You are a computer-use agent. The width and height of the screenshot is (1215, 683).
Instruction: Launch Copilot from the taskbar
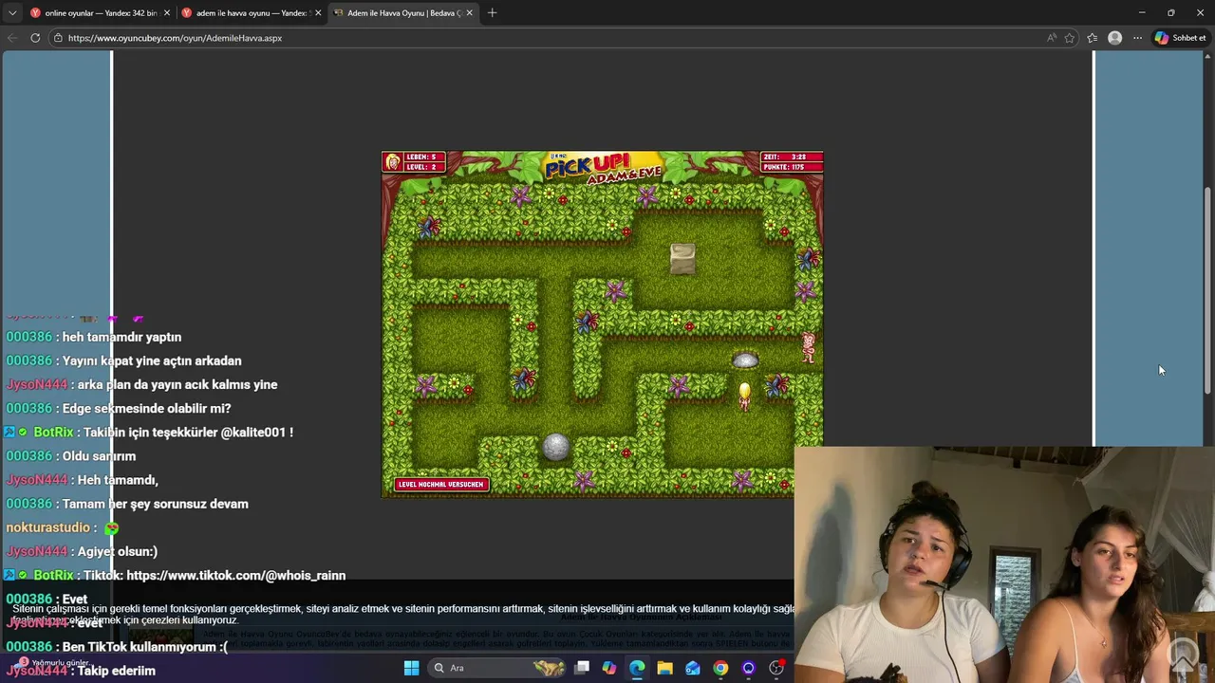(609, 668)
